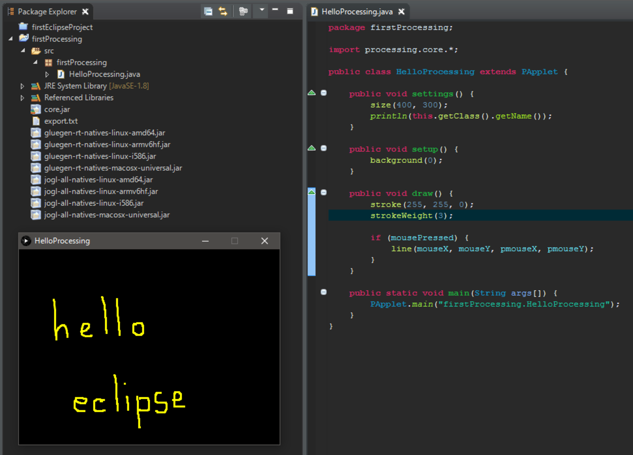This screenshot has height=455, width=633.
Task: Click the Collapse All icon in Package Explorer
Action: coord(208,11)
